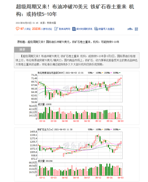The width and height of the screenshot is (148, 182).
Task: Click the QR code icon
Action: pos(136,29)
